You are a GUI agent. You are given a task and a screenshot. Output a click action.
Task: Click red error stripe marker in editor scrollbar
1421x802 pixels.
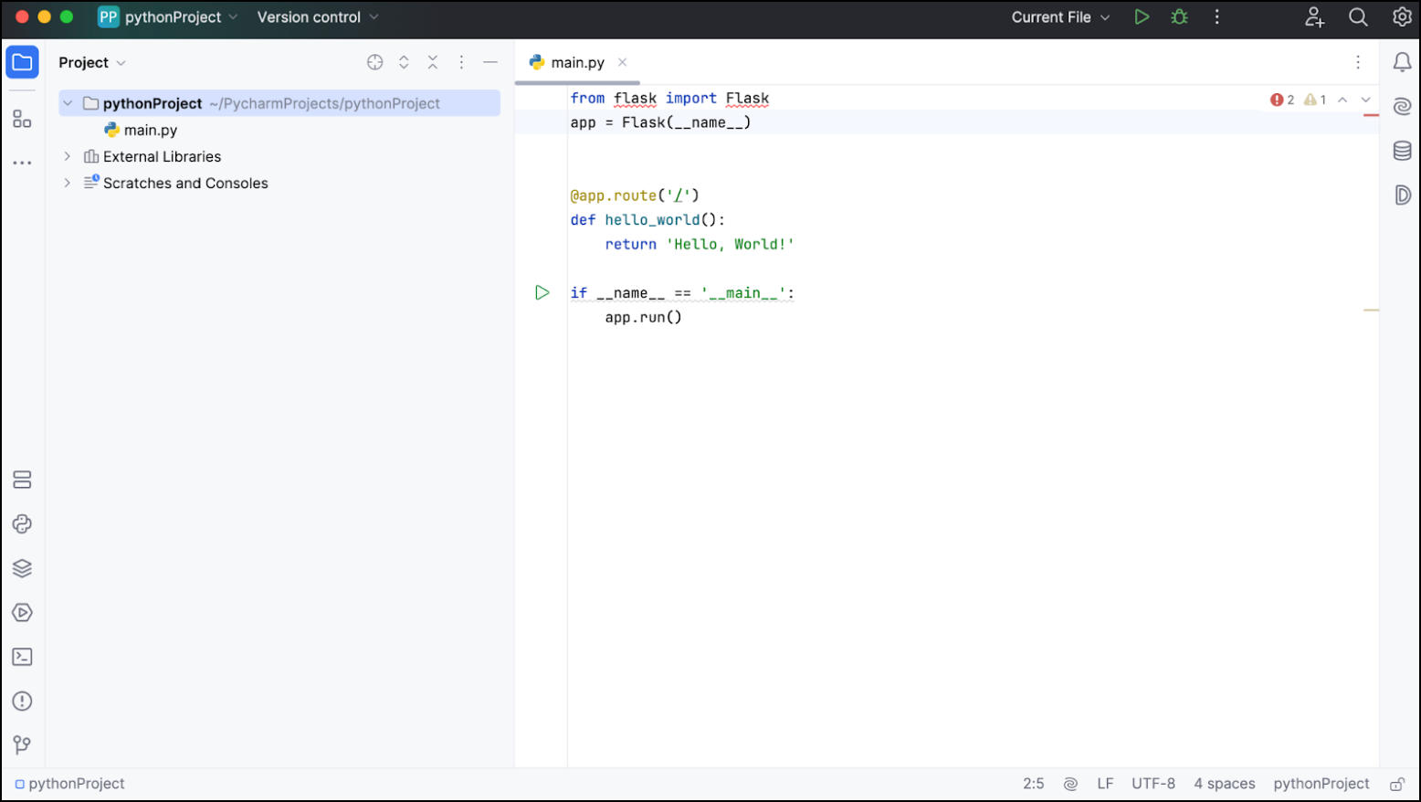pos(1371,115)
